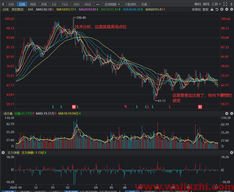Toggle fullscreen chart view
Viewport: 234px width, 192px height.
click(225, 4)
